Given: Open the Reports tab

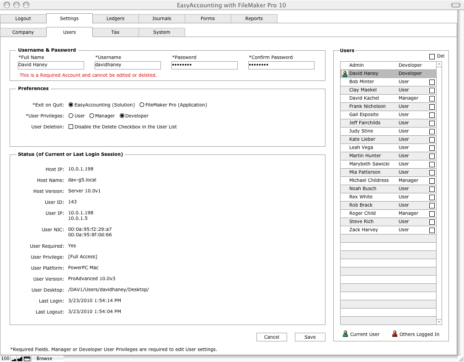Looking at the screenshot, I should (x=254, y=18).
